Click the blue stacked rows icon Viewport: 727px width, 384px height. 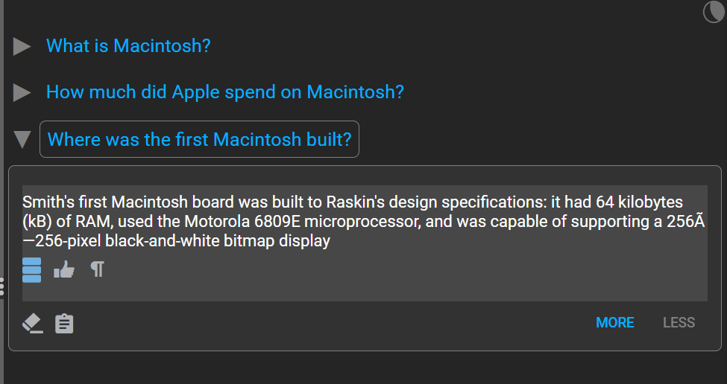point(31,269)
